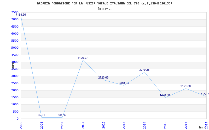This screenshot has height=130, width=209.
Task: Click the 2016 year axis label
Action: coord(186,125)
